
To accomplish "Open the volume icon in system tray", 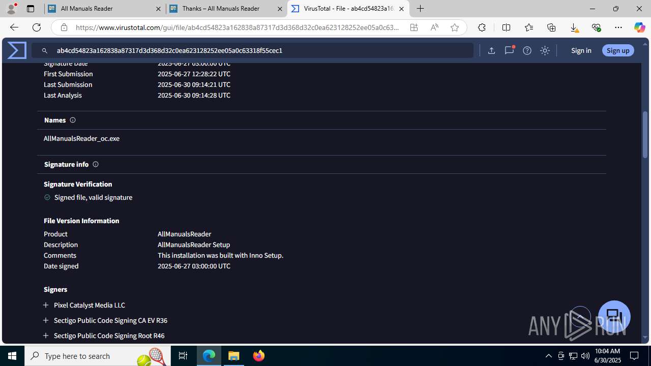I will 585,356.
